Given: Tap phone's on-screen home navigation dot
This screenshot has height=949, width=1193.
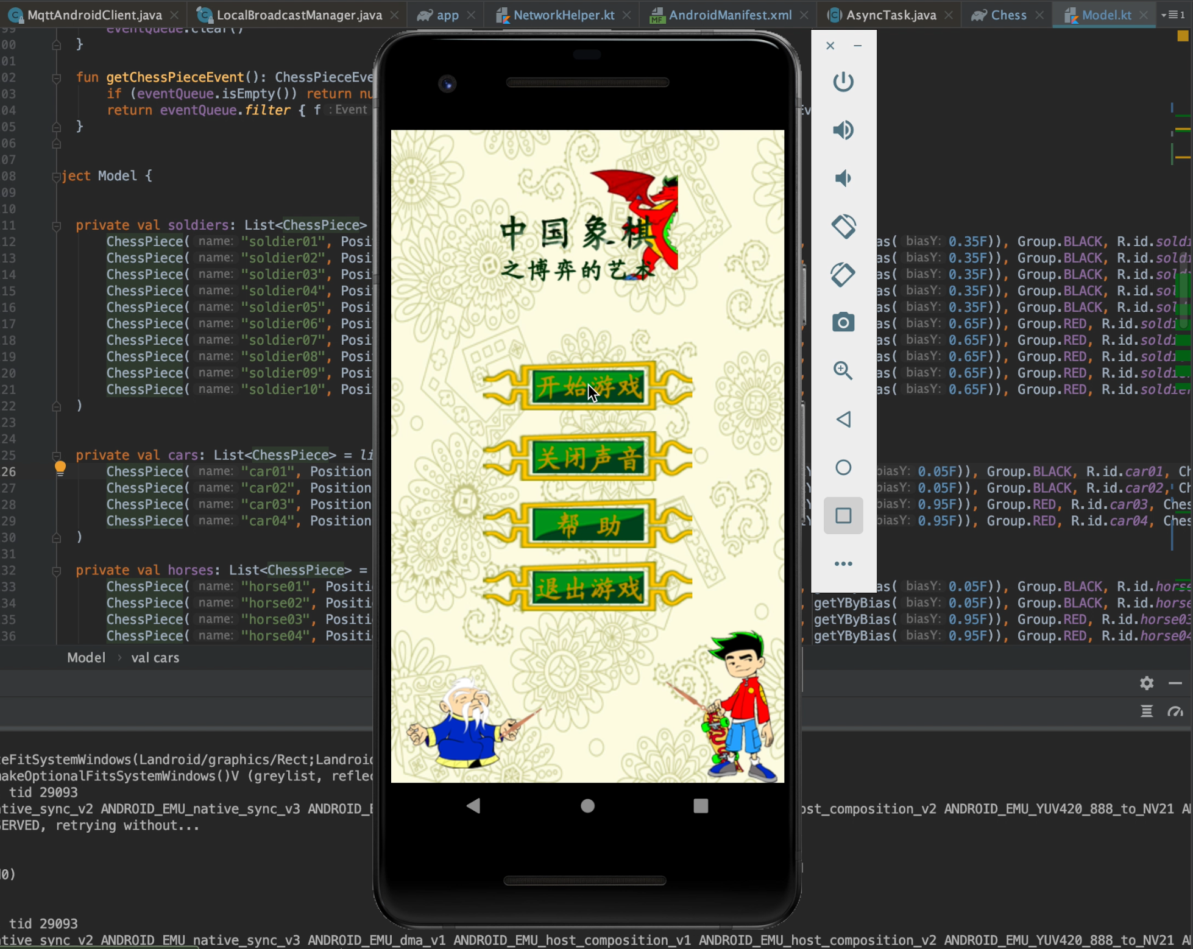Looking at the screenshot, I should [587, 806].
